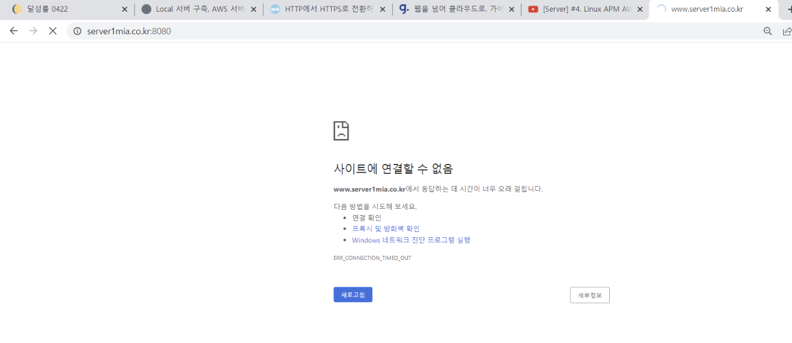Viewport: 792px width, 343px height.
Task: Close the [Server] #4. Linux APM tab
Action: coord(640,9)
